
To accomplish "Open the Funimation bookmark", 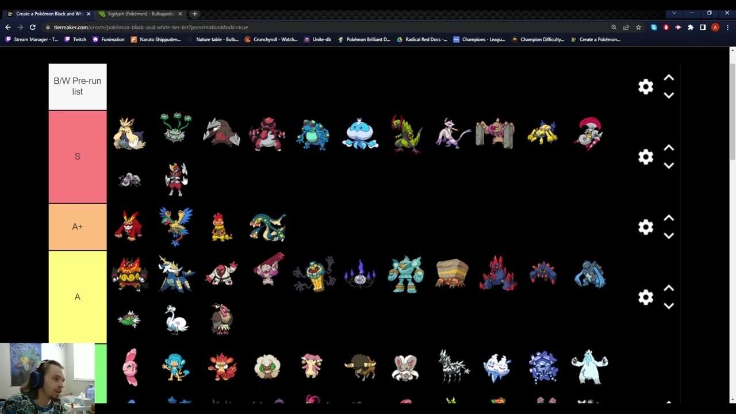I will coord(108,40).
